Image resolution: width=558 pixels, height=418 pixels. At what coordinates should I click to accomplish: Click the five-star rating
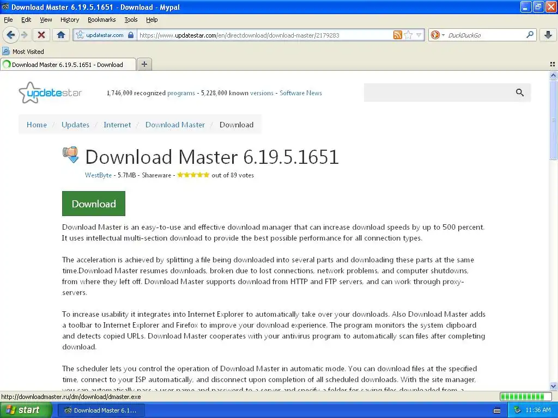click(x=193, y=175)
